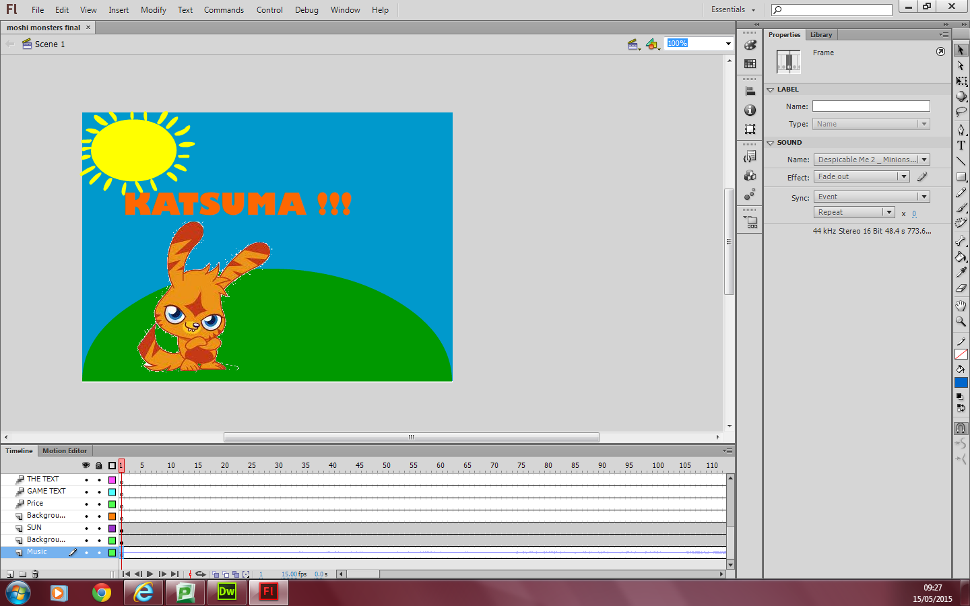Viewport: 970px width, 606px height.
Task: Open the Repeat dropdown
Action: point(854,212)
